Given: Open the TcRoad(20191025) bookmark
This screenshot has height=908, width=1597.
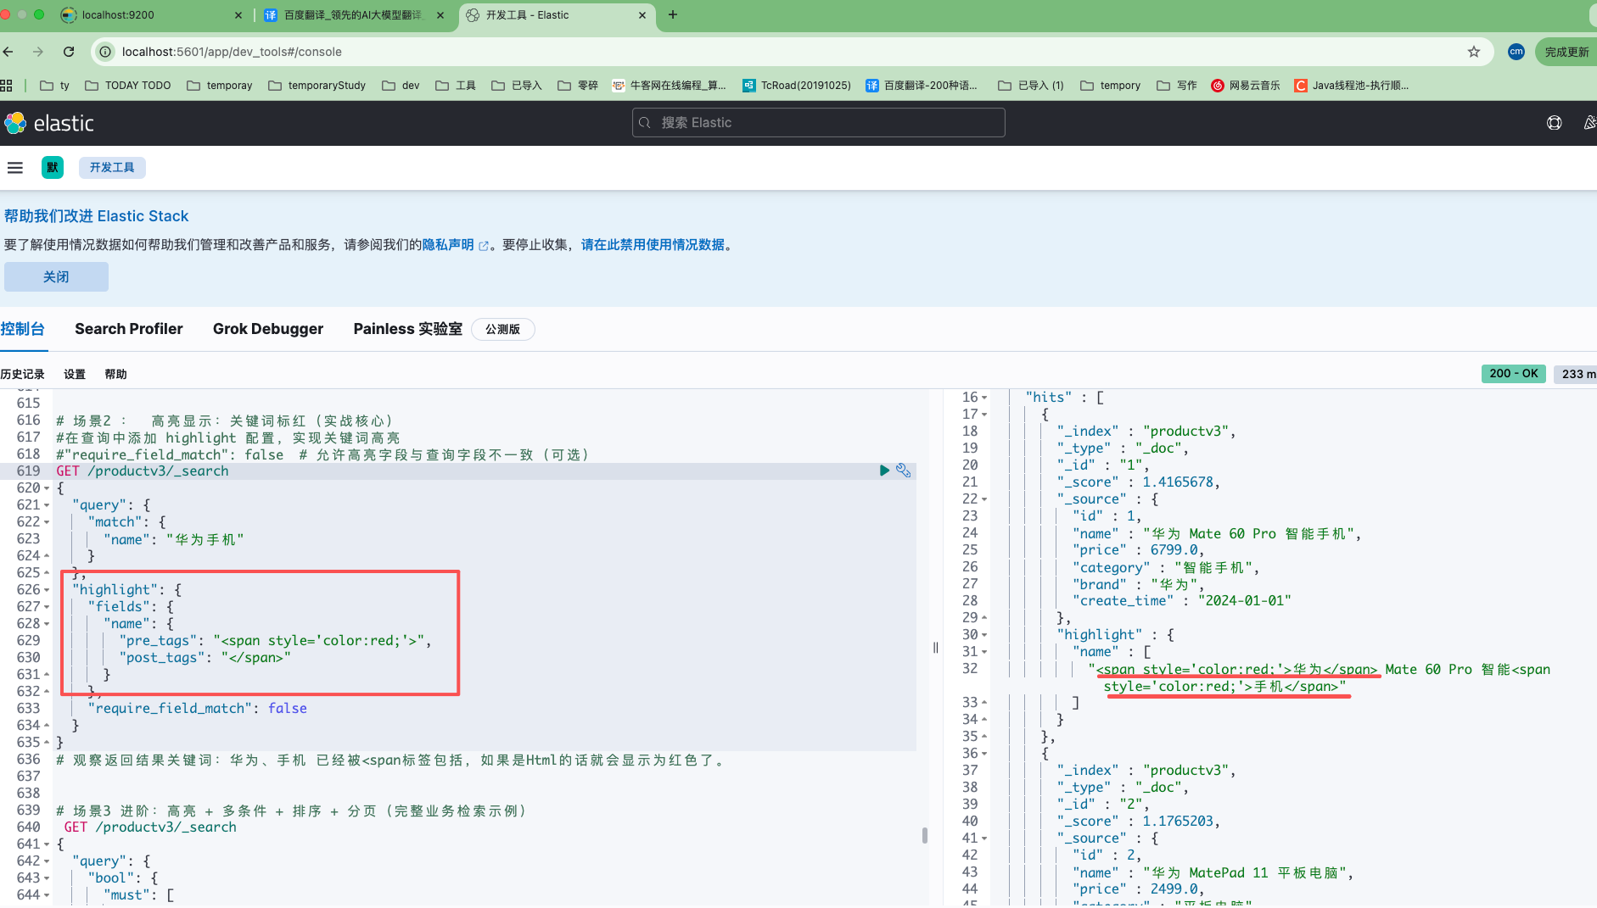Looking at the screenshot, I should pos(797,85).
